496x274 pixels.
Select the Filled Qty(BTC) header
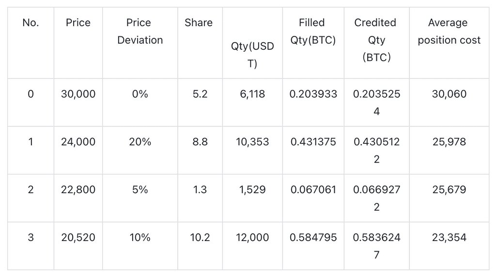tap(312, 31)
